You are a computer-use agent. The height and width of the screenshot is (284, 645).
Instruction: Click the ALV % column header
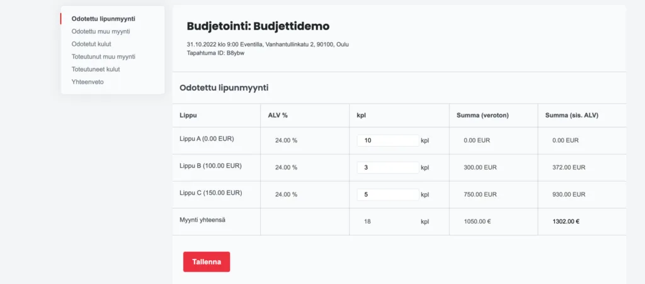(x=278, y=116)
